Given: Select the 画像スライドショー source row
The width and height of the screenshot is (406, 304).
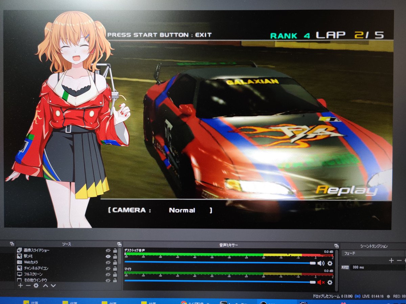Looking at the screenshot, I should (x=67, y=250).
